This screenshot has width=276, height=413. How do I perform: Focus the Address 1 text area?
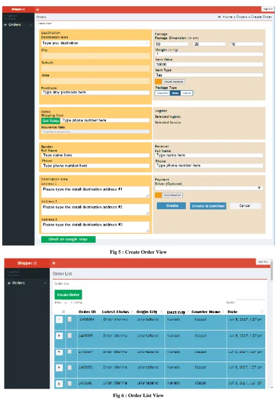click(95, 192)
